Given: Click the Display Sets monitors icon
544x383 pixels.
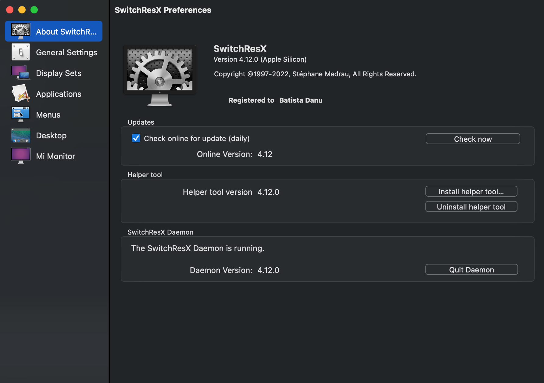Looking at the screenshot, I should click(x=20, y=73).
